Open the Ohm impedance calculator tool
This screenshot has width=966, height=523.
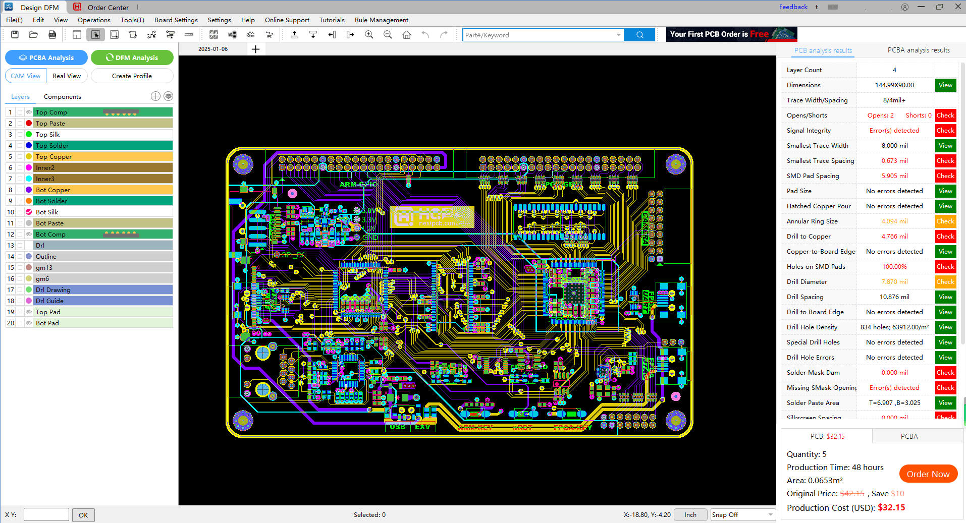point(251,35)
